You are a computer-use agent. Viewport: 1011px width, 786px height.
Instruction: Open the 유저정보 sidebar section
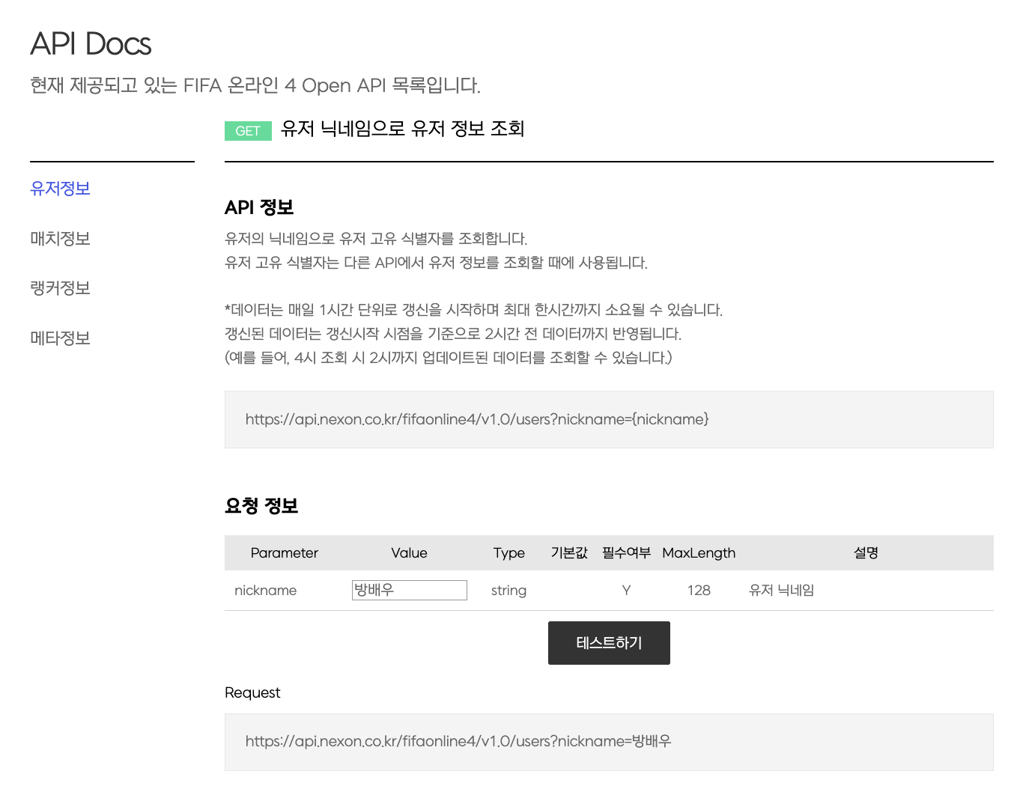[x=59, y=189]
